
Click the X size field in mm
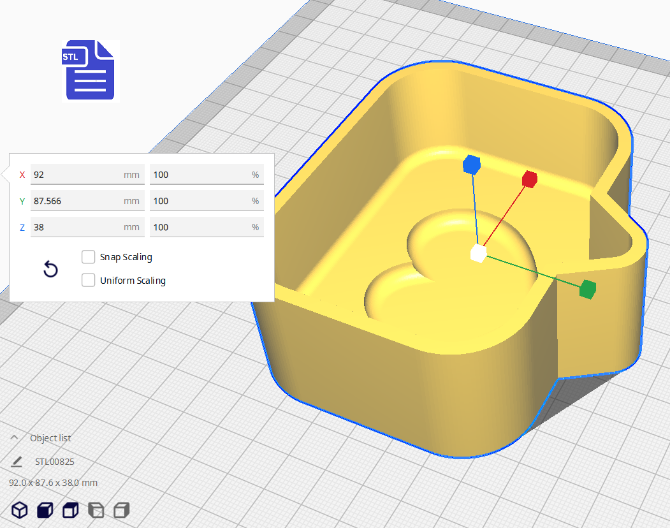pos(76,175)
